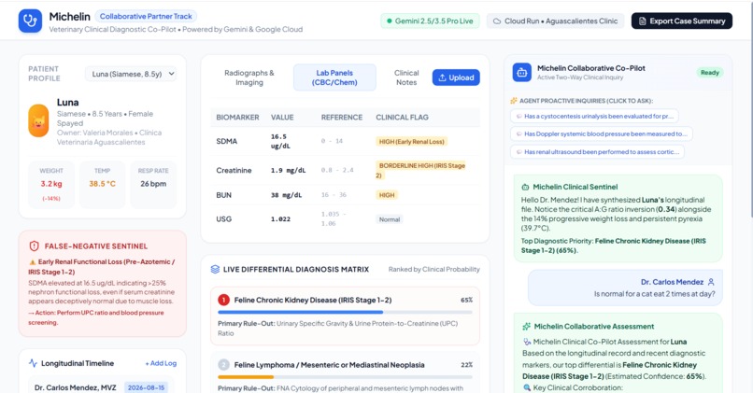Click the co-pilot robot icon

[522, 73]
